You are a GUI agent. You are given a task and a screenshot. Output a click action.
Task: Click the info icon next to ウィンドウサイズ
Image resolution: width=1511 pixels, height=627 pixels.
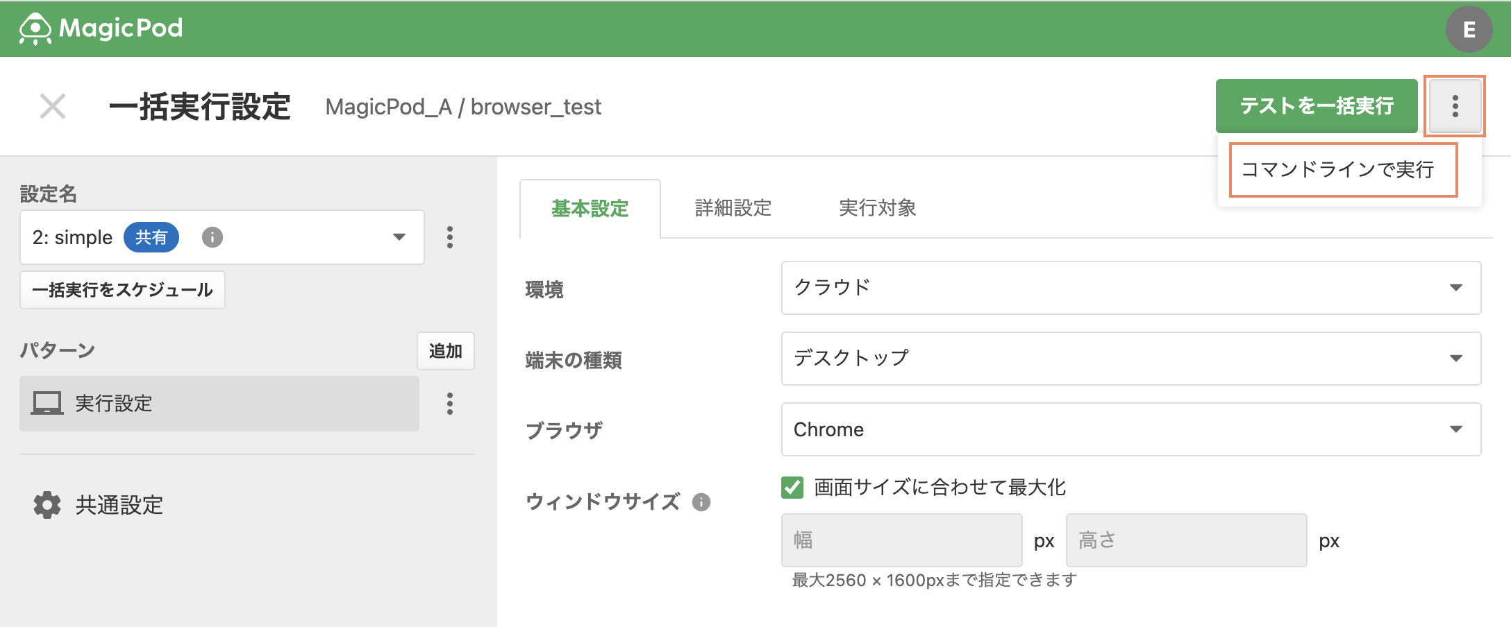pos(701,502)
